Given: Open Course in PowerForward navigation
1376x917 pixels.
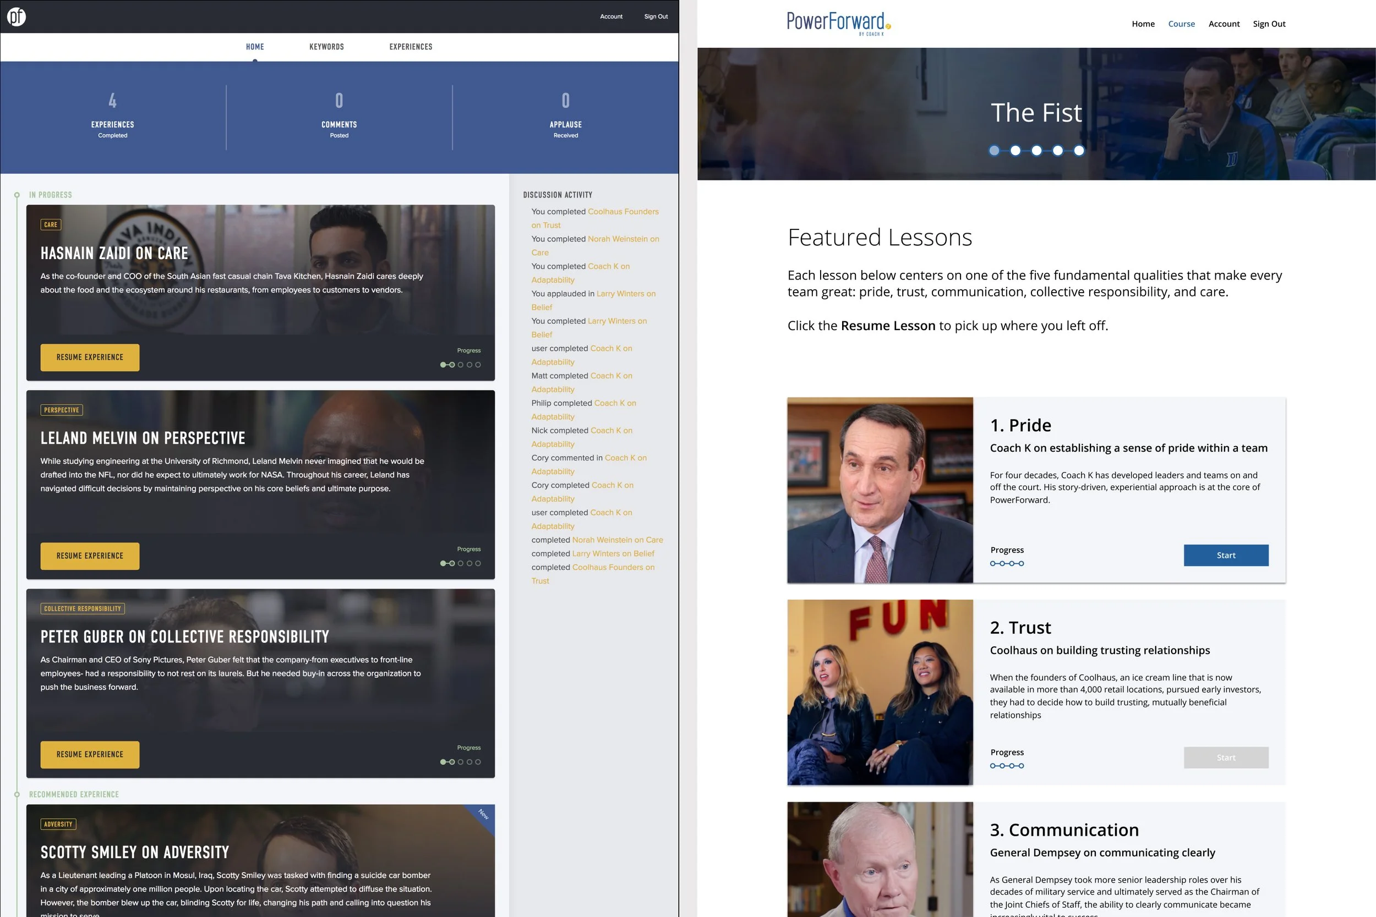Looking at the screenshot, I should coord(1181,24).
